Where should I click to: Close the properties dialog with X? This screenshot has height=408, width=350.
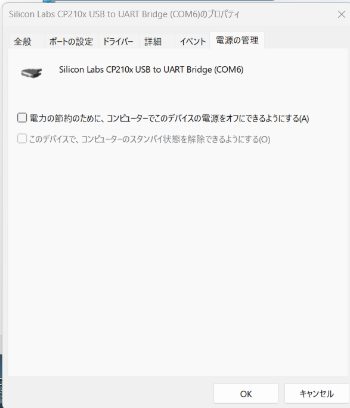[342, 14]
